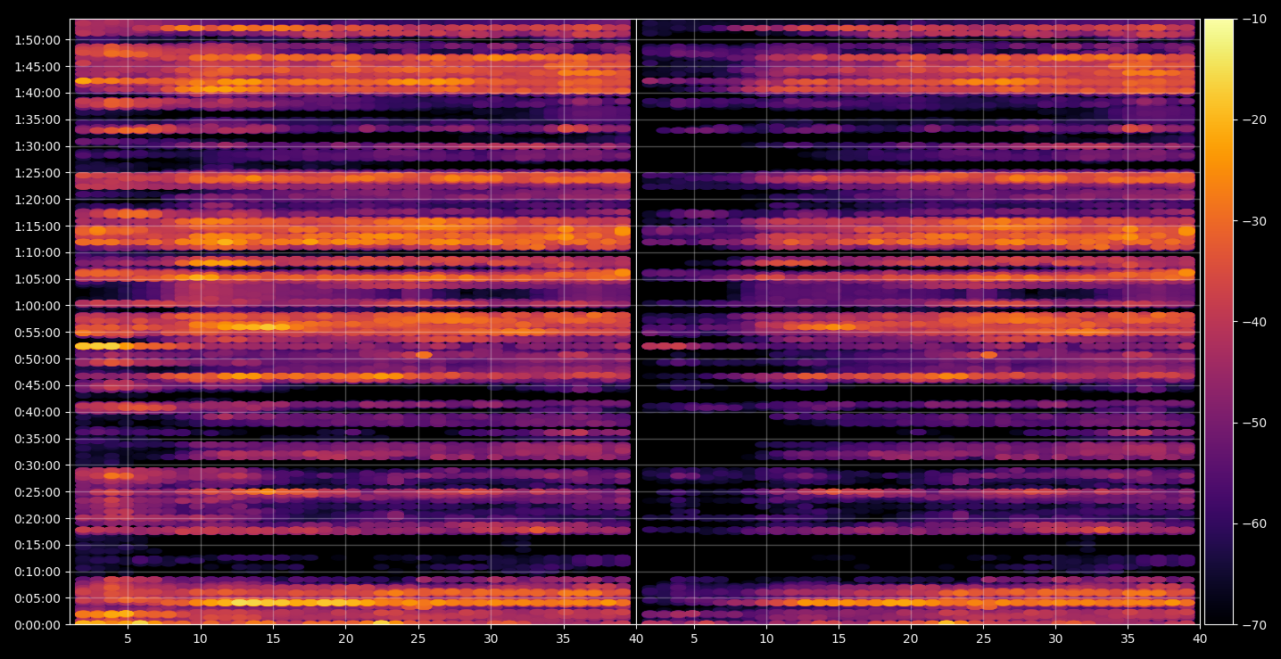Pick the −40 colorbar scale label
The height and width of the screenshot is (659, 1281).
point(1254,322)
